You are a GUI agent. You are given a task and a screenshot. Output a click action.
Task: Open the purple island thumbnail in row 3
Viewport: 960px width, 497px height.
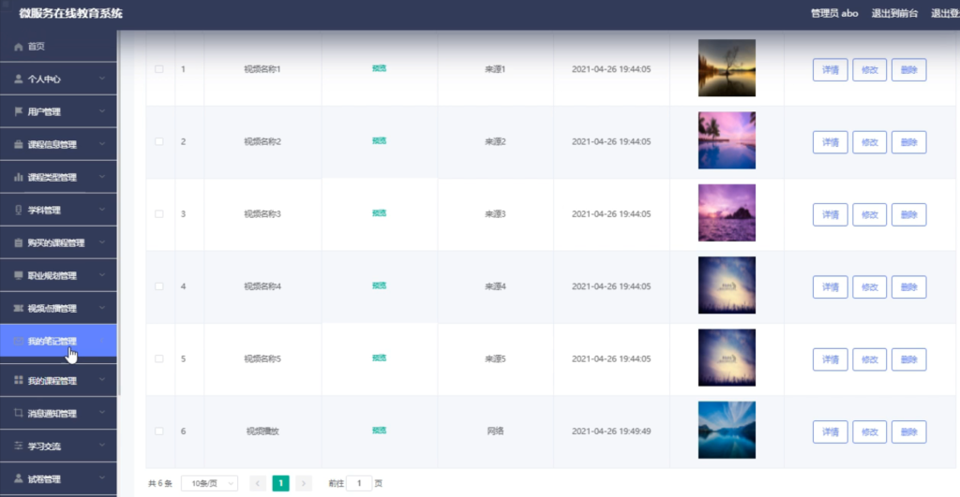click(x=727, y=212)
